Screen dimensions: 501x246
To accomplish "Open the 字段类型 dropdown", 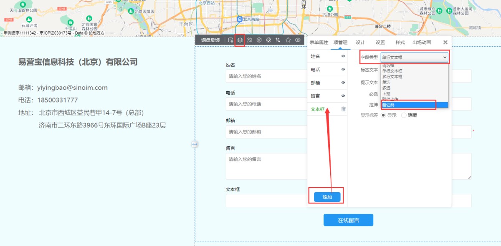I will (414, 57).
